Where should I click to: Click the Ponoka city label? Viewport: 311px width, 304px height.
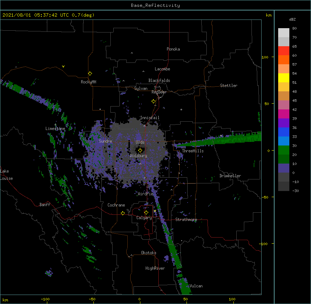point(173,49)
